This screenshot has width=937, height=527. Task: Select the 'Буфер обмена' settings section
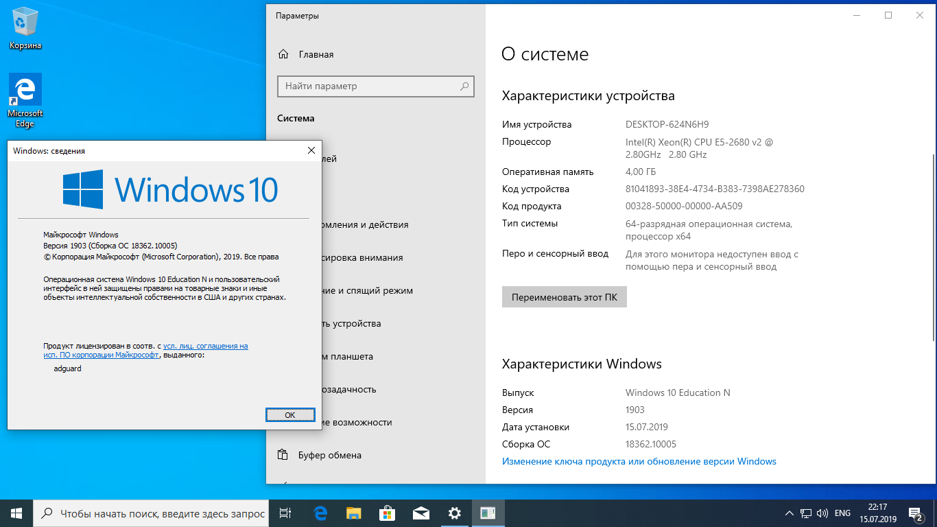tap(330, 455)
